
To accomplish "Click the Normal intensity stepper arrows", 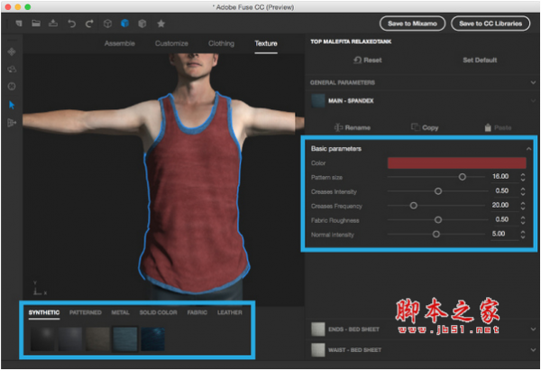I will point(523,234).
